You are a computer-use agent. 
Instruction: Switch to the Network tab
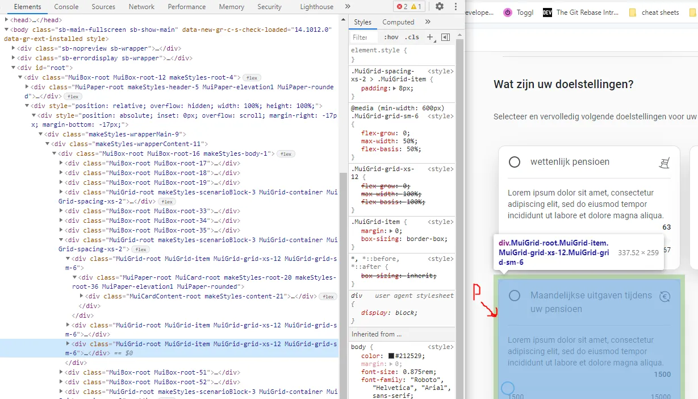141,7
